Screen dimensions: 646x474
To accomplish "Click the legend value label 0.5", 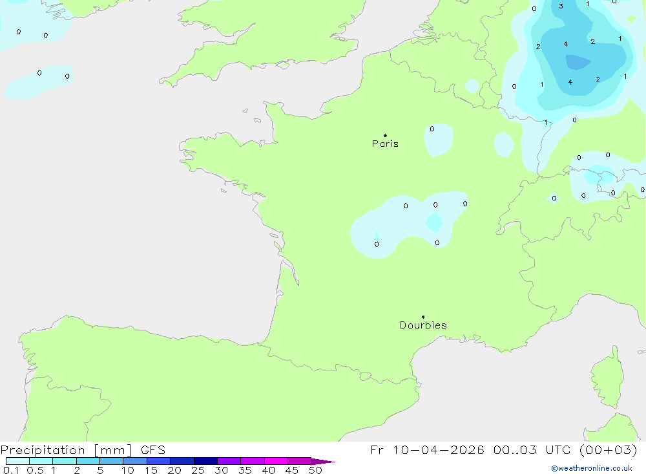I will coord(35,470).
